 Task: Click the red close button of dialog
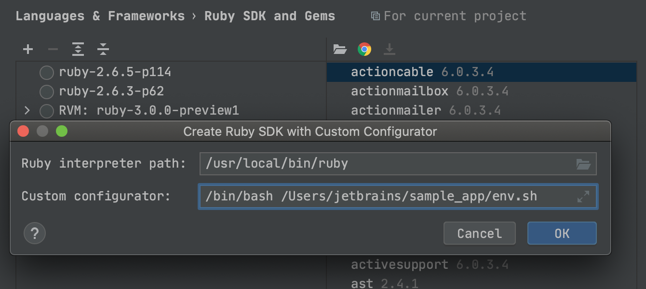pos(23,131)
